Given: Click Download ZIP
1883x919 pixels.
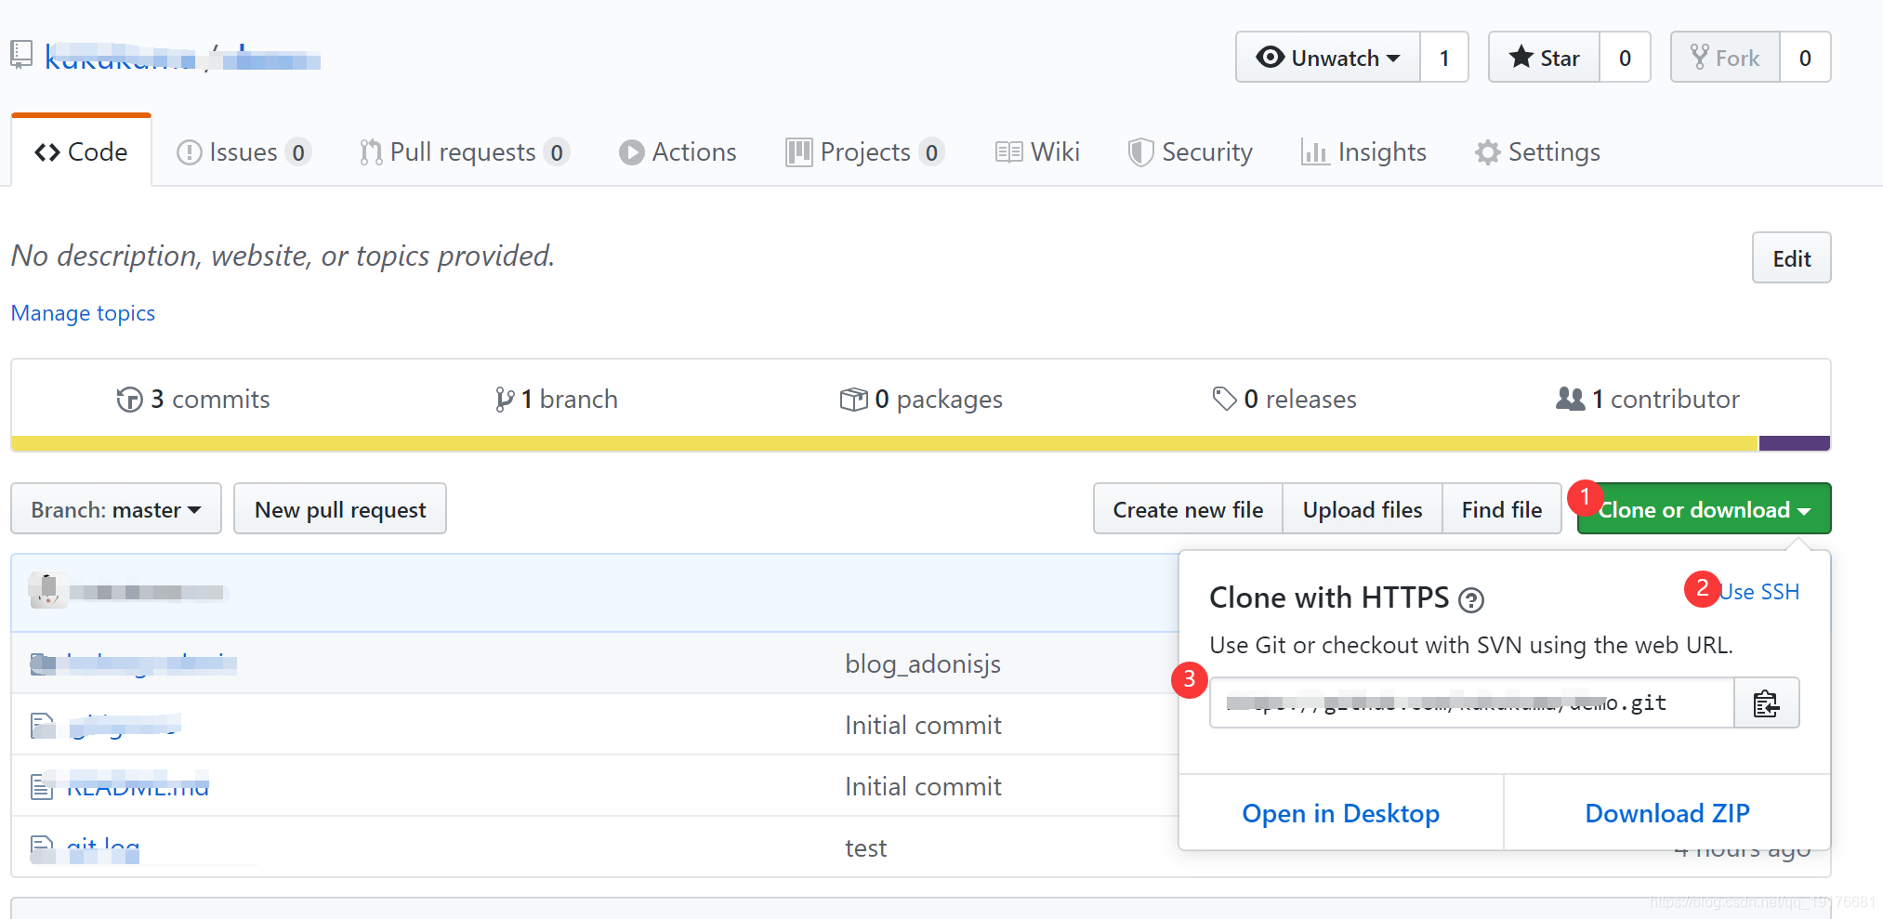Looking at the screenshot, I should point(1667,813).
